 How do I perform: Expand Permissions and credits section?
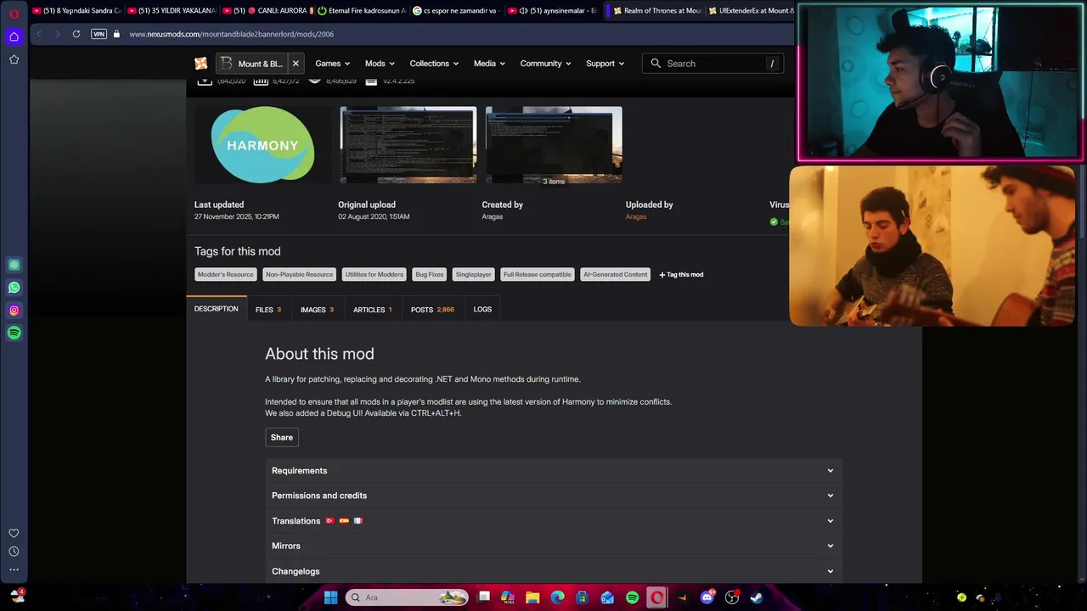tap(554, 496)
